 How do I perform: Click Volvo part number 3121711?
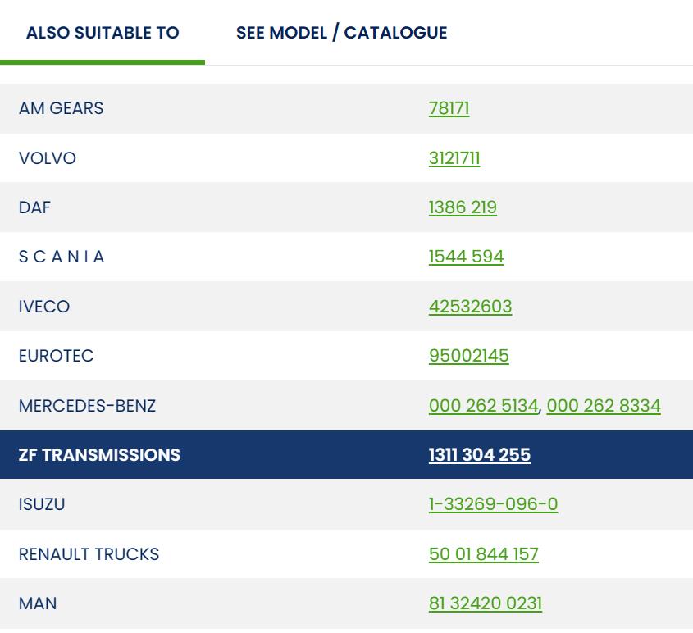(x=454, y=158)
